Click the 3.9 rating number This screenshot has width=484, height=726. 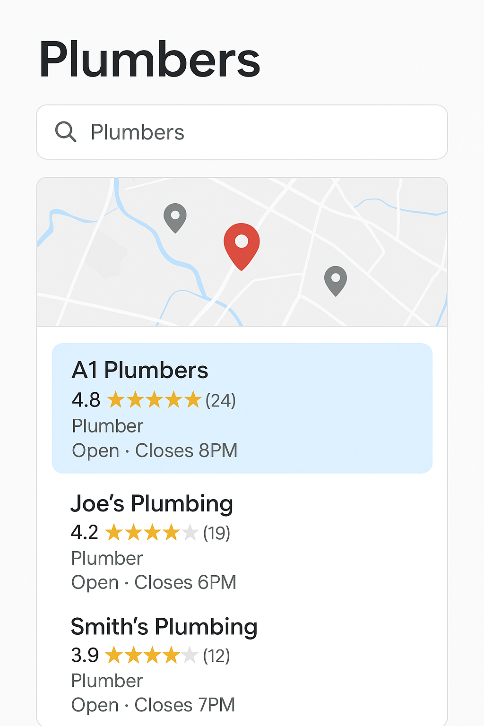85,656
